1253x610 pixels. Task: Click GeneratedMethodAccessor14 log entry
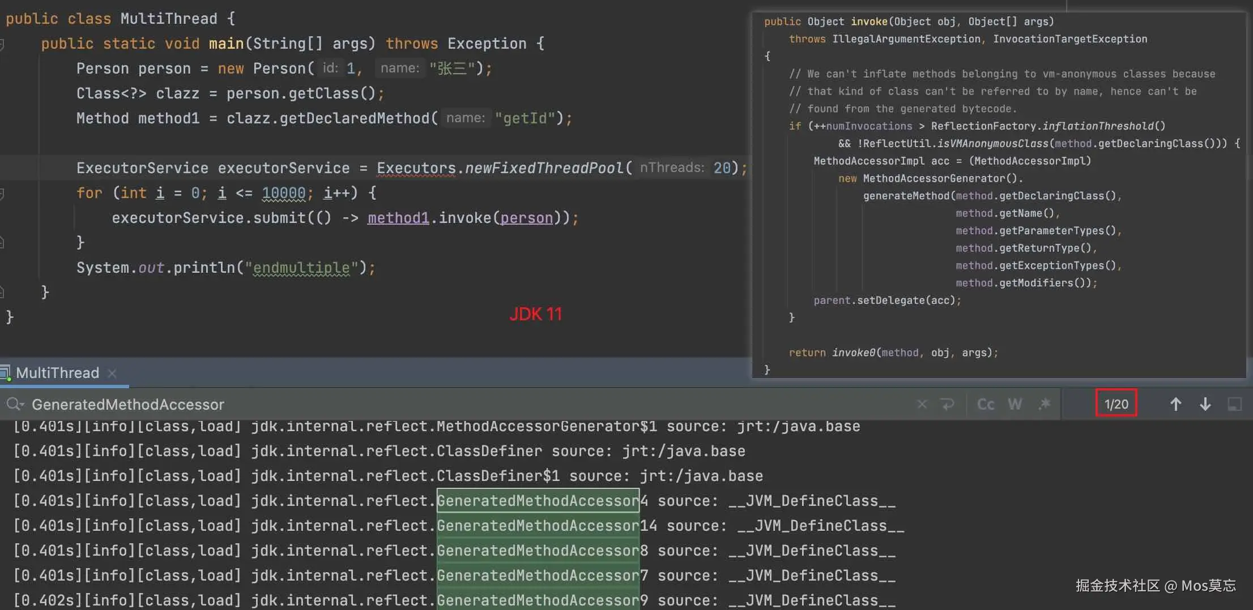click(x=547, y=526)
